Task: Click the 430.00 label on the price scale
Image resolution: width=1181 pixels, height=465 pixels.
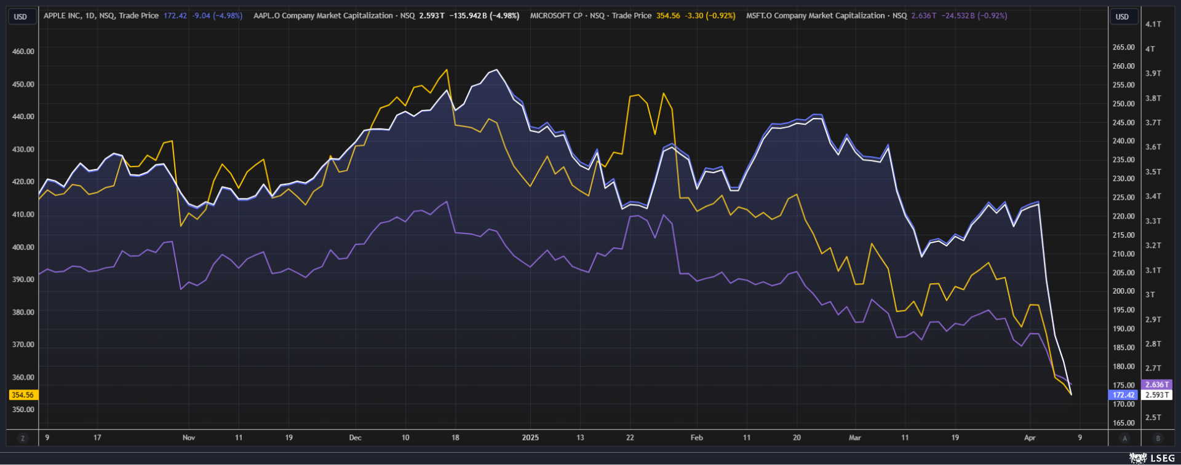Action: 23,149
